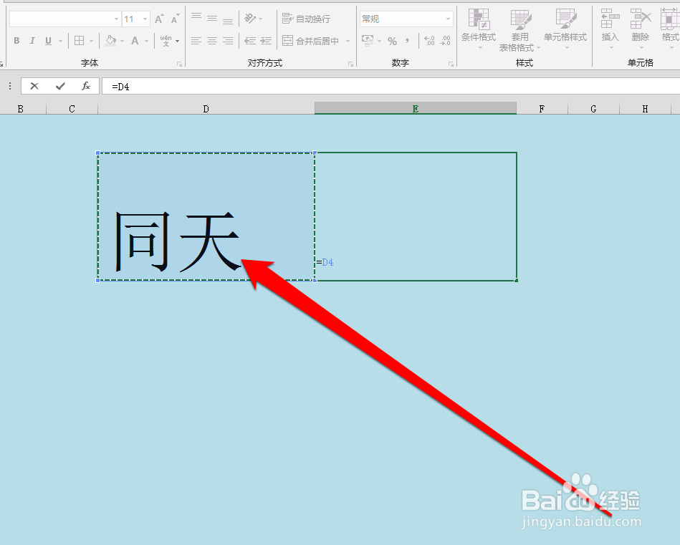Click the 合并后居中 merge center button
680x545 pixels.
click(310, 41)
